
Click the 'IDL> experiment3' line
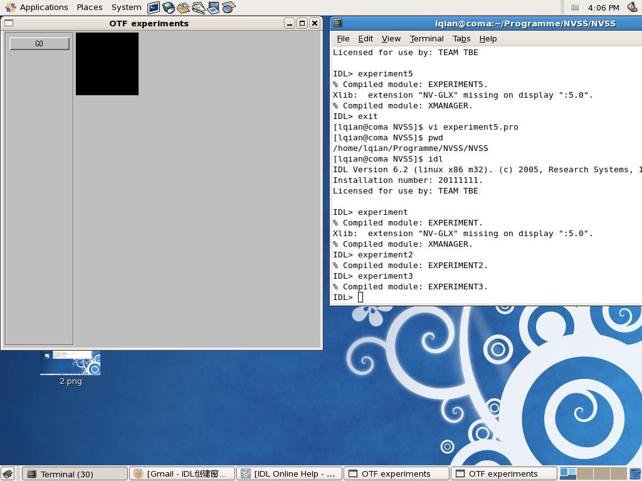click(373, 276)
